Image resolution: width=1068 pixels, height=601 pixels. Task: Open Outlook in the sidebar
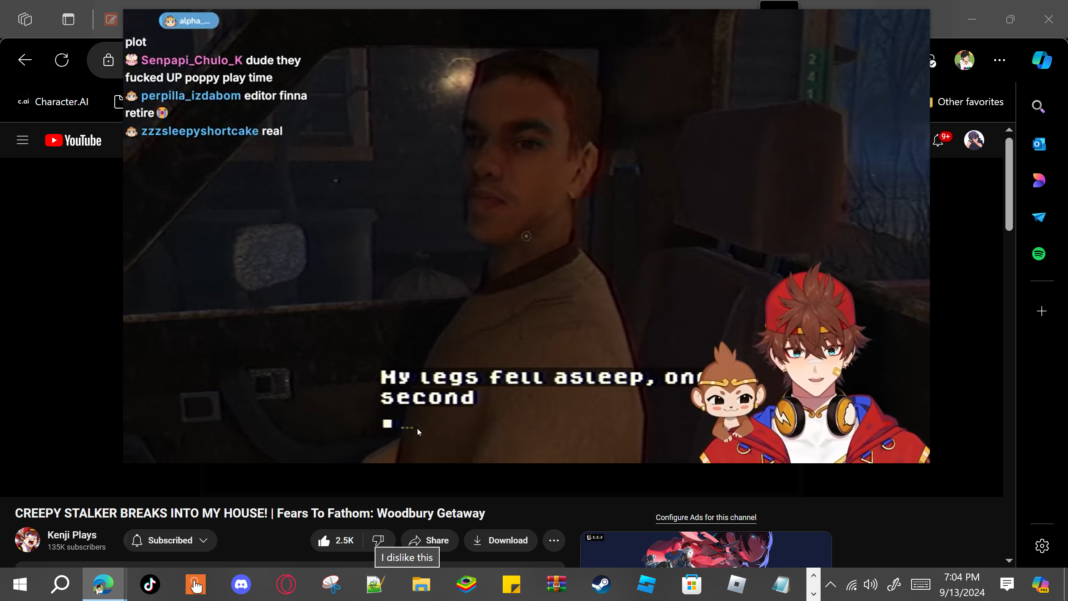coord(1039,144)
